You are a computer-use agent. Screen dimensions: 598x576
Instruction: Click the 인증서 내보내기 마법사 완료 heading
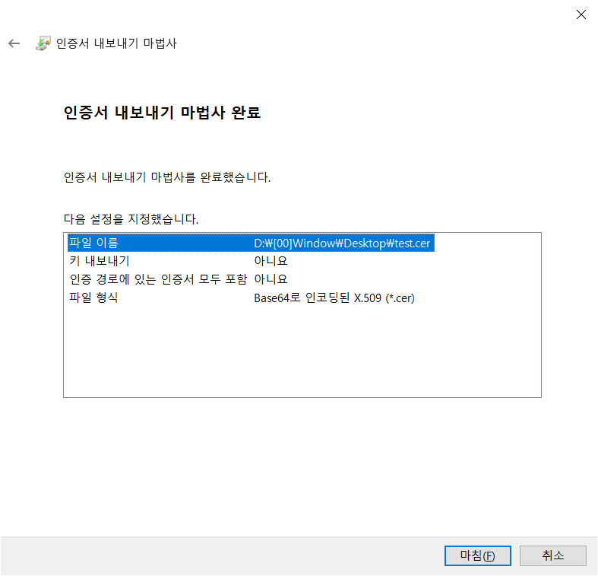(162, 113)
